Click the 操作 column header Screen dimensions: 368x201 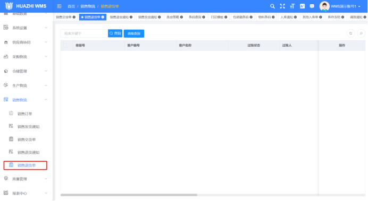(342, 46)
